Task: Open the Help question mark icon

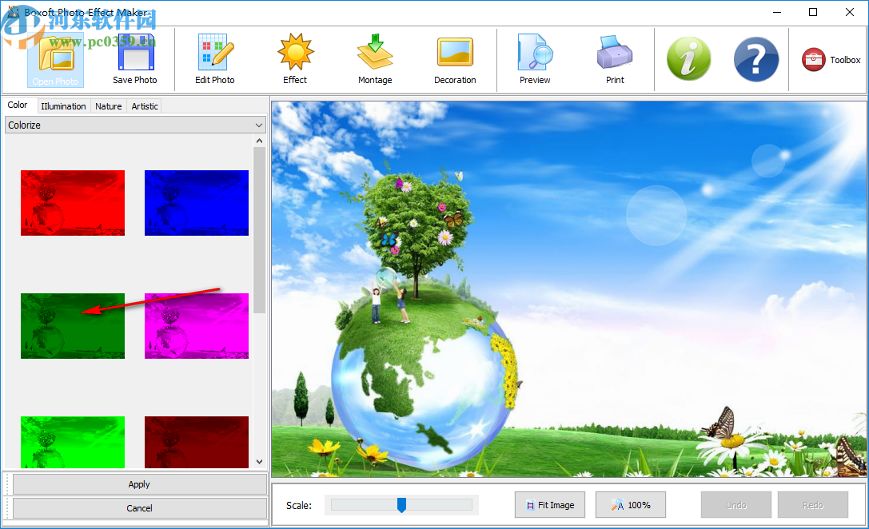Action: point(756,59)
